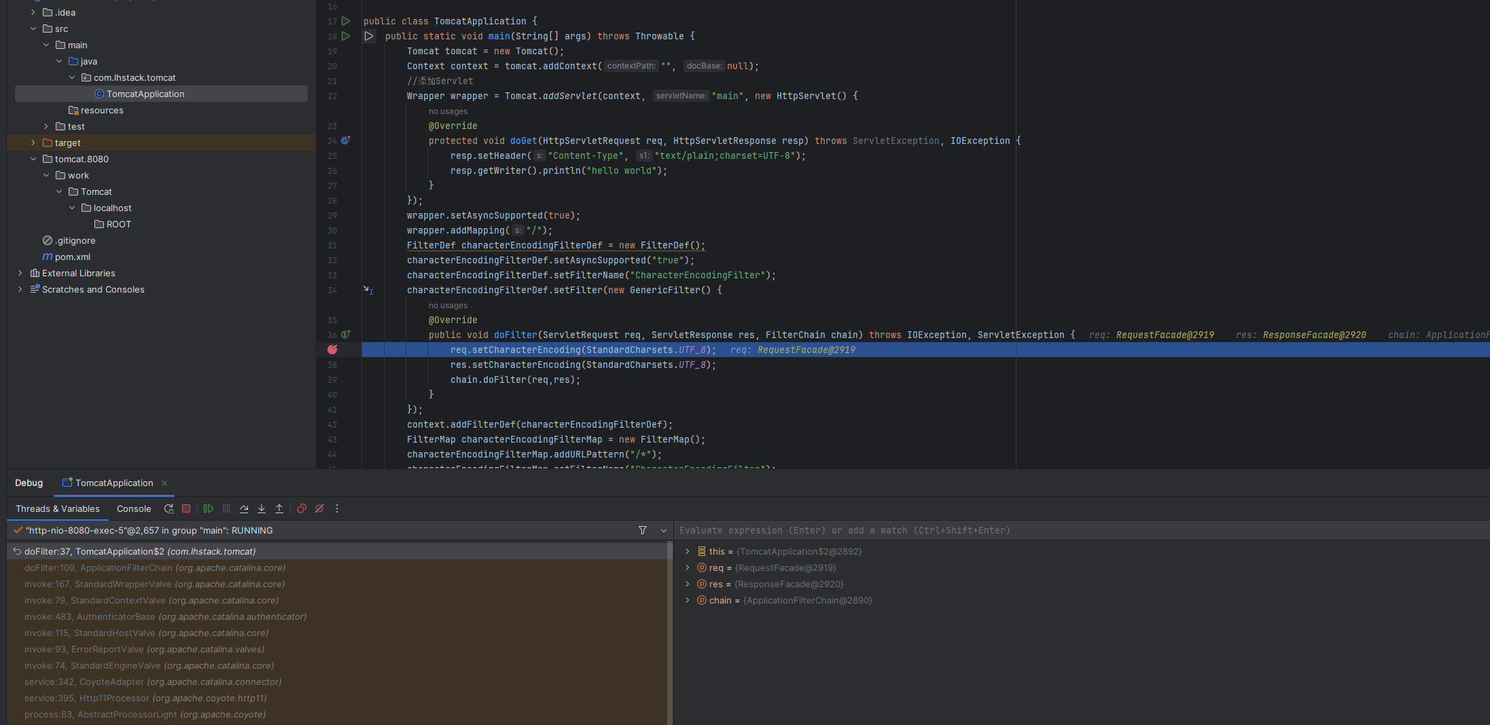Click the Step Out debugger icon
The height and width of the screenshot is (725, 1490).
coord(279,508)
